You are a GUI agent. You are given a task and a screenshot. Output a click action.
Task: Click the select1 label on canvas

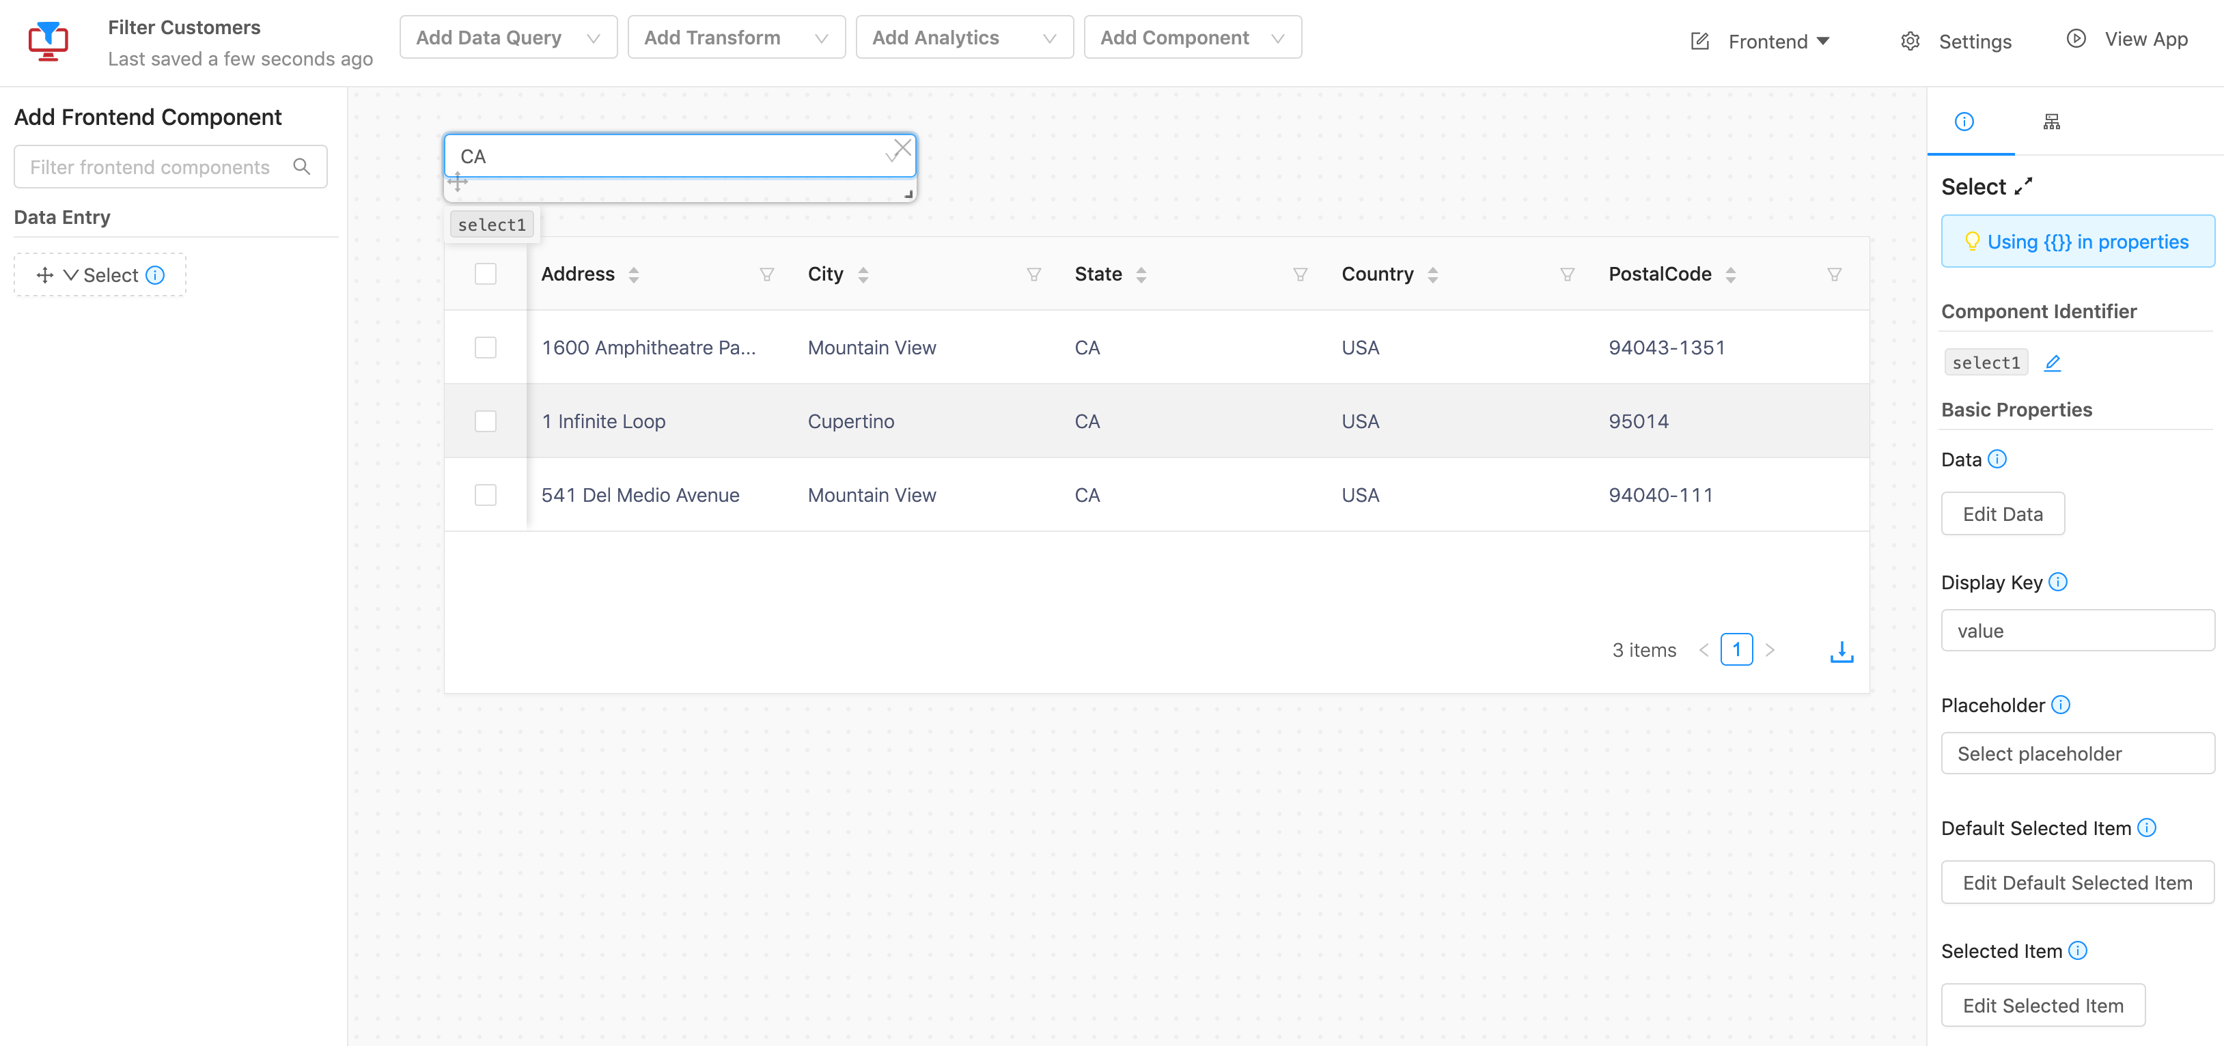[x=492, y=225]
